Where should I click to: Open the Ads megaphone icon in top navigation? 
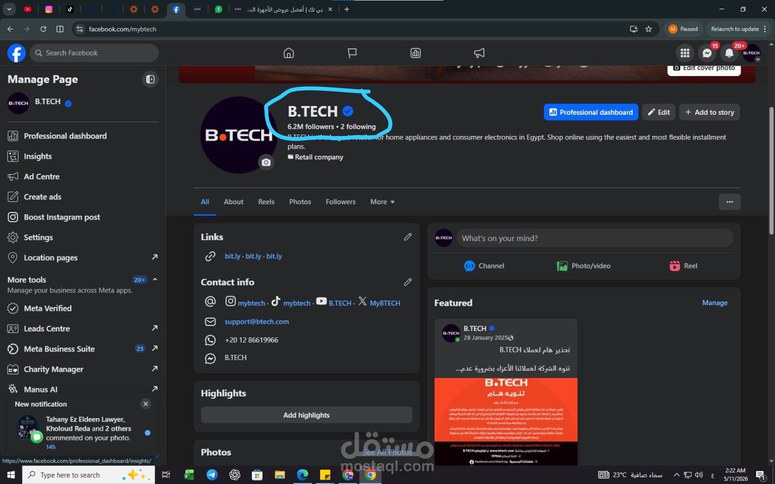[479, 53]
